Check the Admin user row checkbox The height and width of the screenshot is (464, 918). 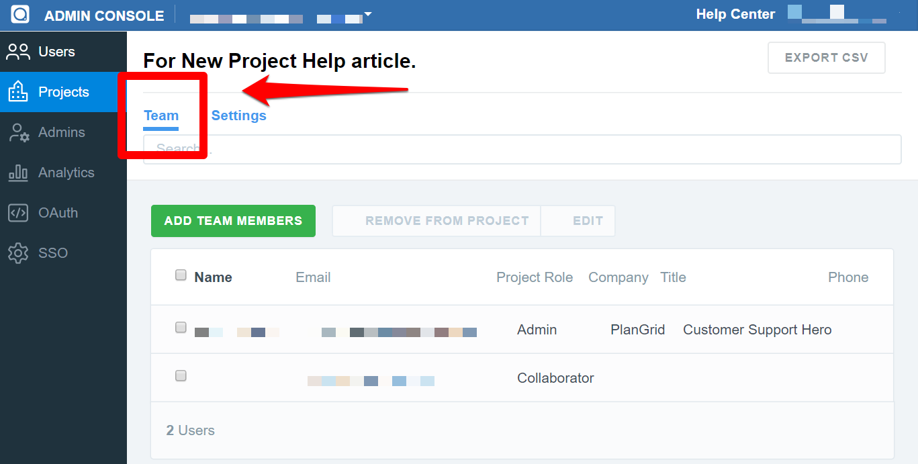pyautogui.click(x=181, y=327)
